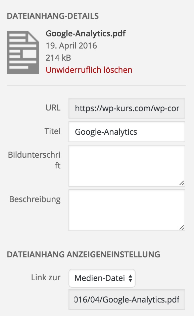The image size is (194, 316).
Task: Click the Unwiderruflich löschen delete link
Action: [89, 70]
